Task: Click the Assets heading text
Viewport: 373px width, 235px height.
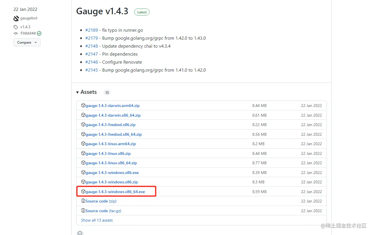Action: 89,92
